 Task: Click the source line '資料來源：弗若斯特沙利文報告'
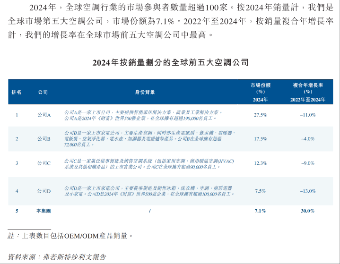coord(57,257)
